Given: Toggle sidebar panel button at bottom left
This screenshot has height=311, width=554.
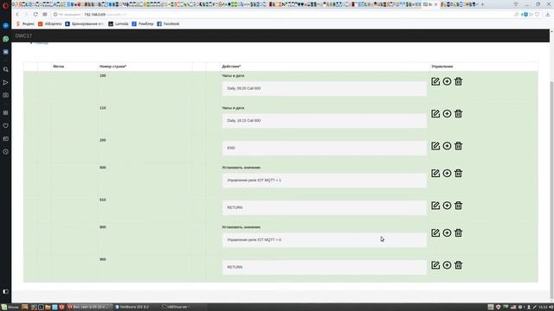Looking at the screenshot, I should click(x=6, y=292).
